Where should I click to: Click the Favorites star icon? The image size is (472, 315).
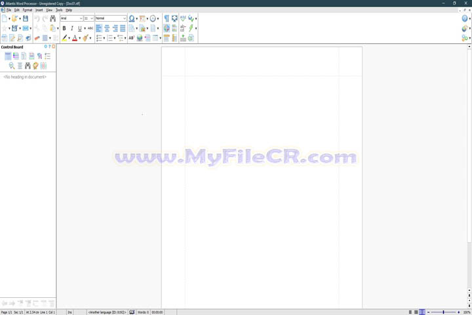coord(4,28)
